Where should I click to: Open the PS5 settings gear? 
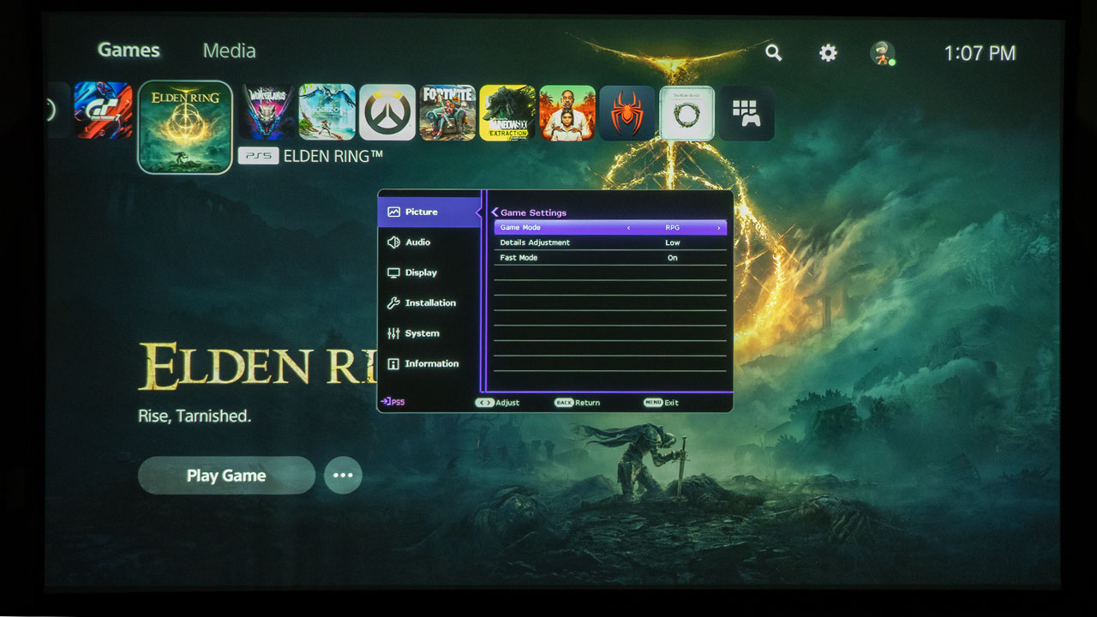coord(828,53)
